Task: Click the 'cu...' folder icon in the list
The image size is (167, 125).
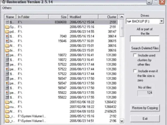Action: pyautogui.click(x=8, y=107)
